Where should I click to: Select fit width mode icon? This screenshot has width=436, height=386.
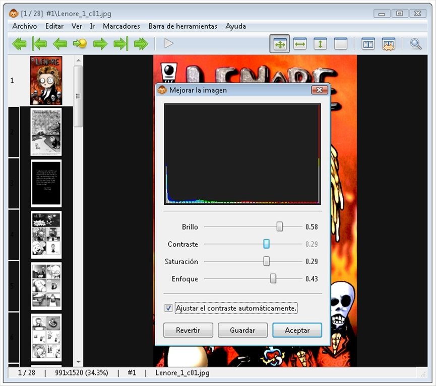point(300,44)
